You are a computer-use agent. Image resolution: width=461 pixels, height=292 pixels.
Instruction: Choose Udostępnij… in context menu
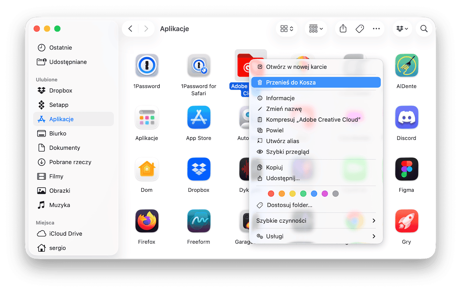coord(316,178)
